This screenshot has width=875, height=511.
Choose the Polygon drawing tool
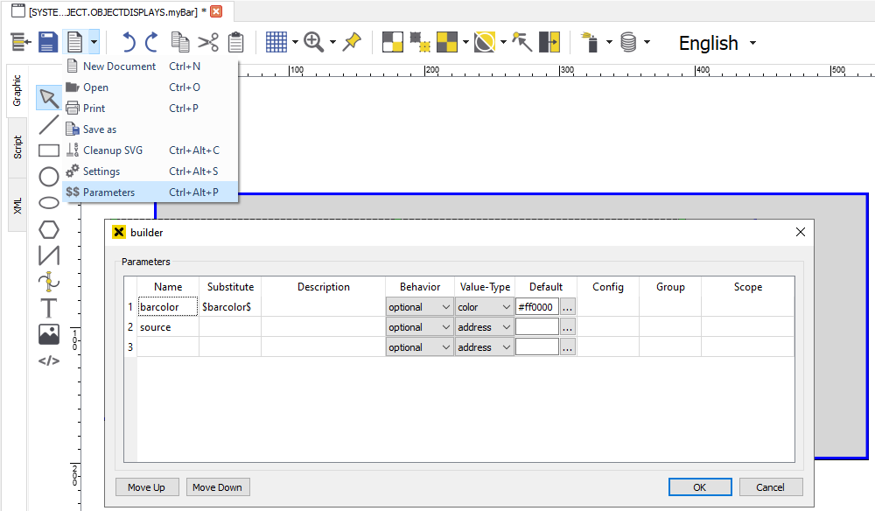(x=48, y=229)
